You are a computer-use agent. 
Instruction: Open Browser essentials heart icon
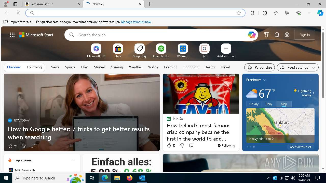(x=298, y=13)
